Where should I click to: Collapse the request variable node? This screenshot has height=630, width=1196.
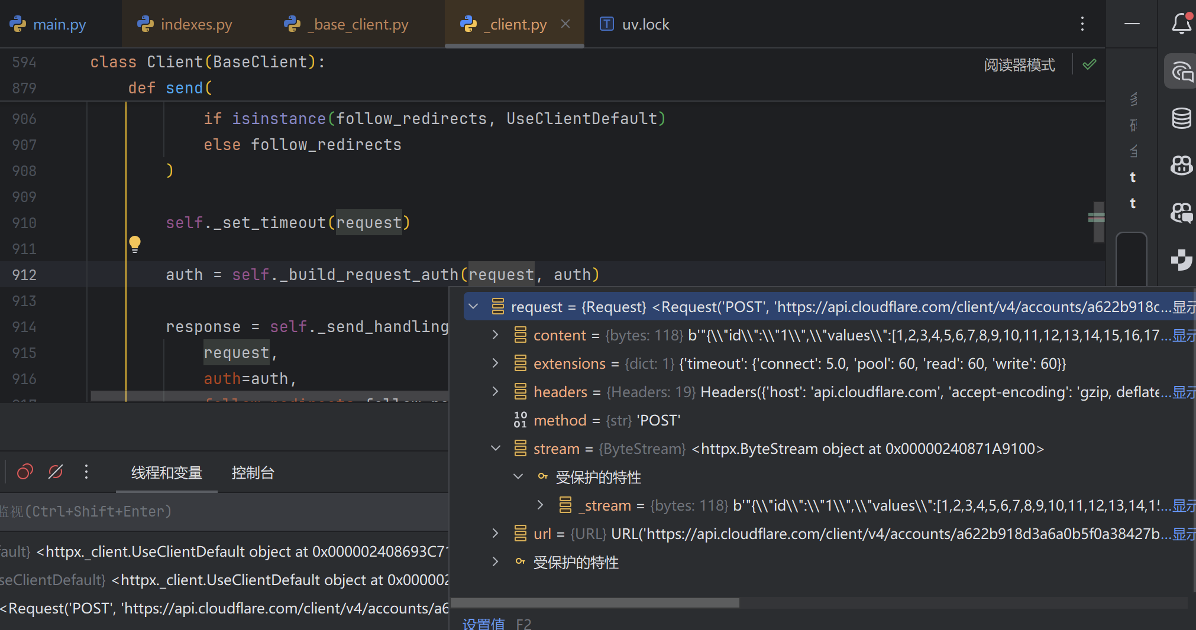(474, 307)
